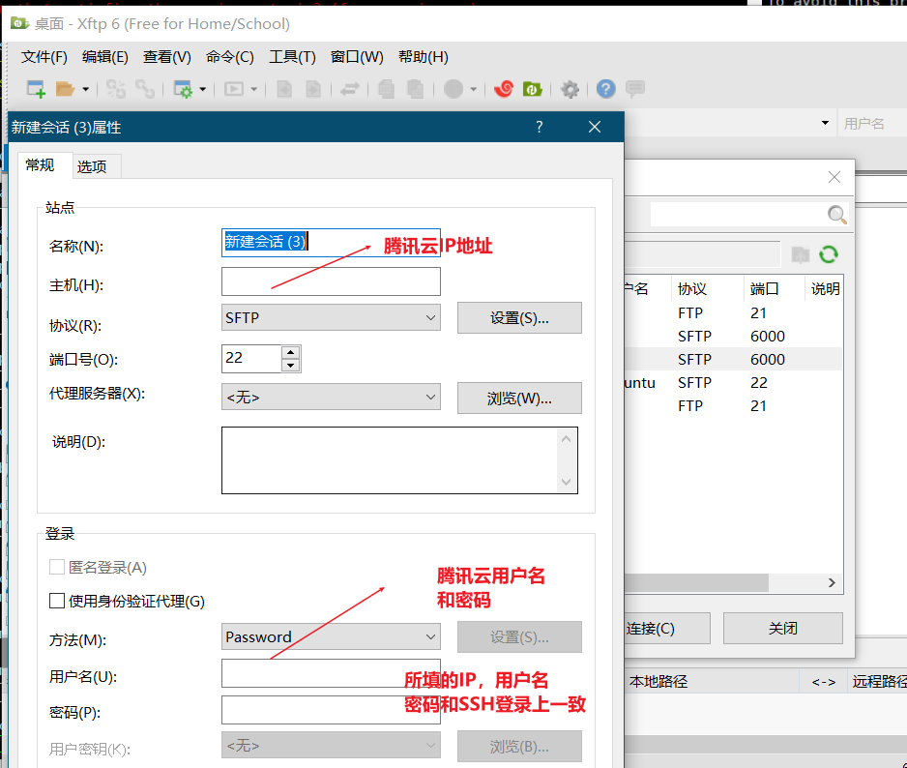Open the 工具(T) menu
The height and width of the screenshot is (768, 907).
point(292,57)
